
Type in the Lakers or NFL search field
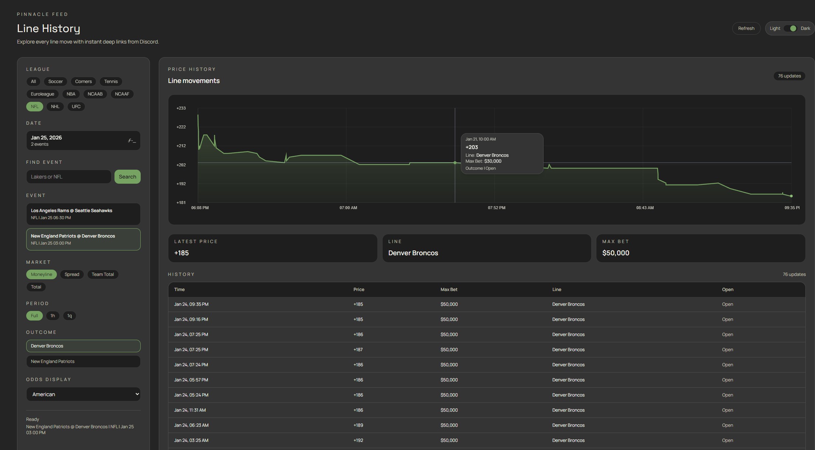(x=69, y=177)
